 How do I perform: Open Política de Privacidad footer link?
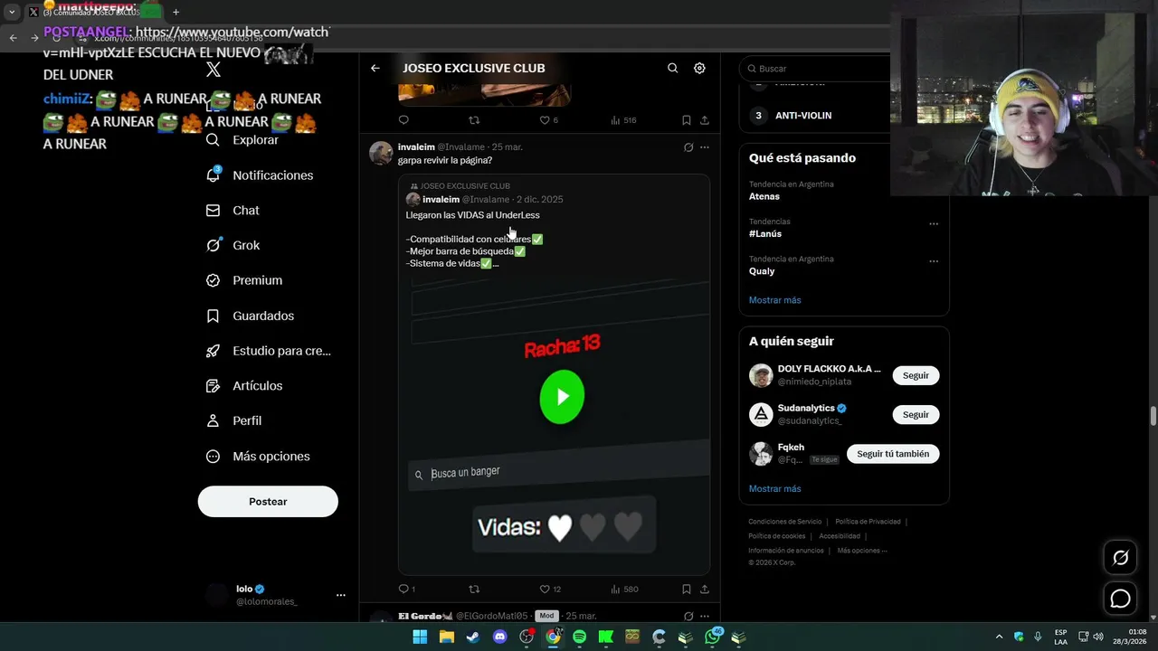(x=868, y=522)
